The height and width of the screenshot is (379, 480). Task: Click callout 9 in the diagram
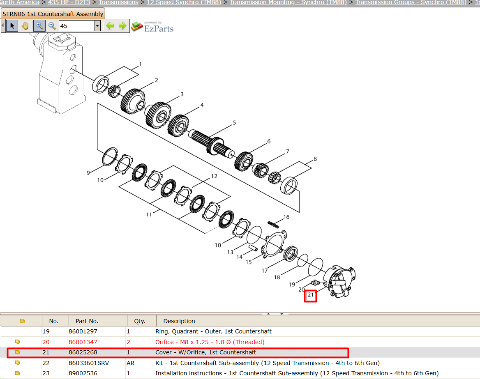point(88,173)
